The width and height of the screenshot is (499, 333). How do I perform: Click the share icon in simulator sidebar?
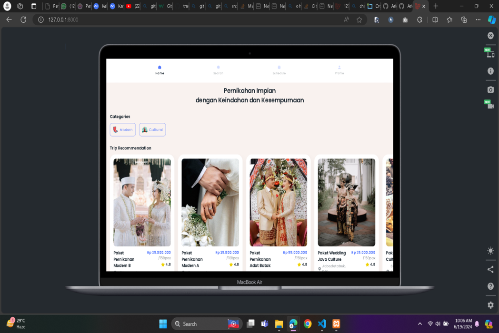[x=490, y=269]
